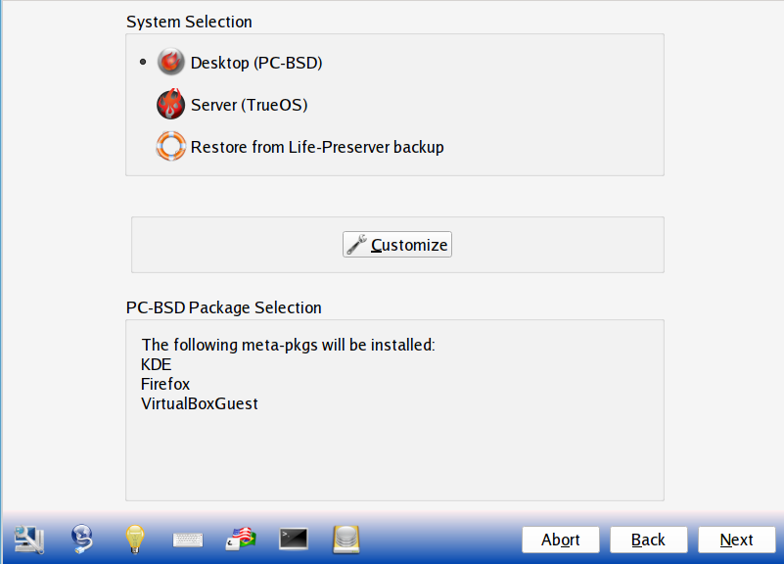Open Customize package selection
784x564 pixels.
397,245
